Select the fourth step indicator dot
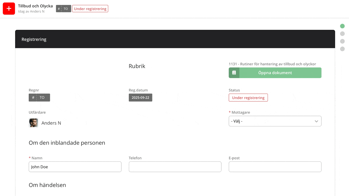 pos(342,49)
